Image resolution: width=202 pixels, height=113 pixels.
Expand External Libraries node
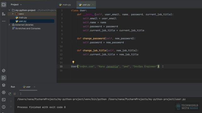click(x=9, y=24)
